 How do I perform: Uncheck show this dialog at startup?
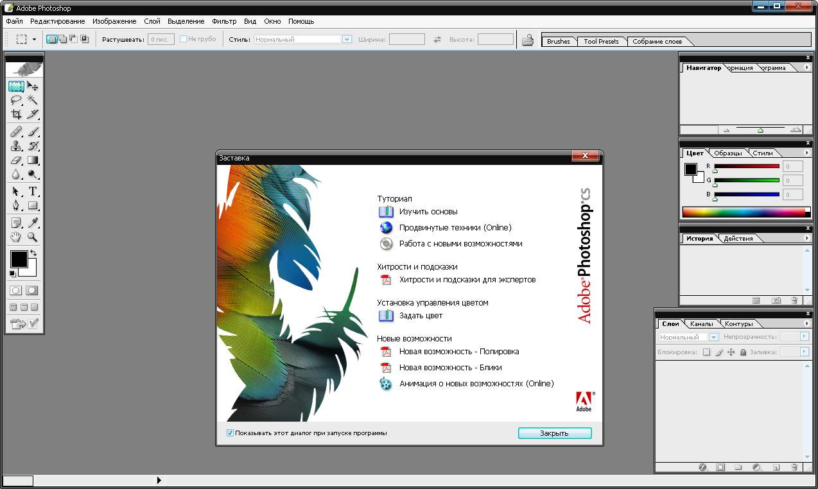tap(230, 433)
